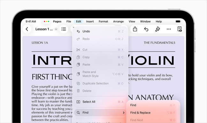Open the Pages menu
207x123 pixels.
point(57,21)
